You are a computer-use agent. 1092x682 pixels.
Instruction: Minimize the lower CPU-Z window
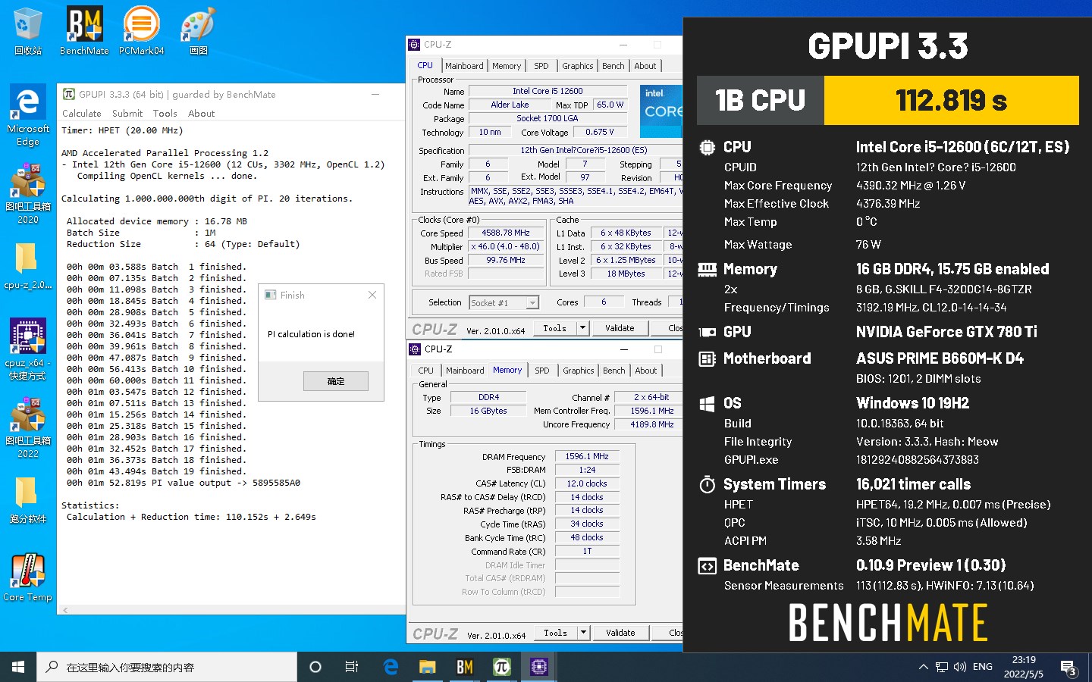coord(624,349)
